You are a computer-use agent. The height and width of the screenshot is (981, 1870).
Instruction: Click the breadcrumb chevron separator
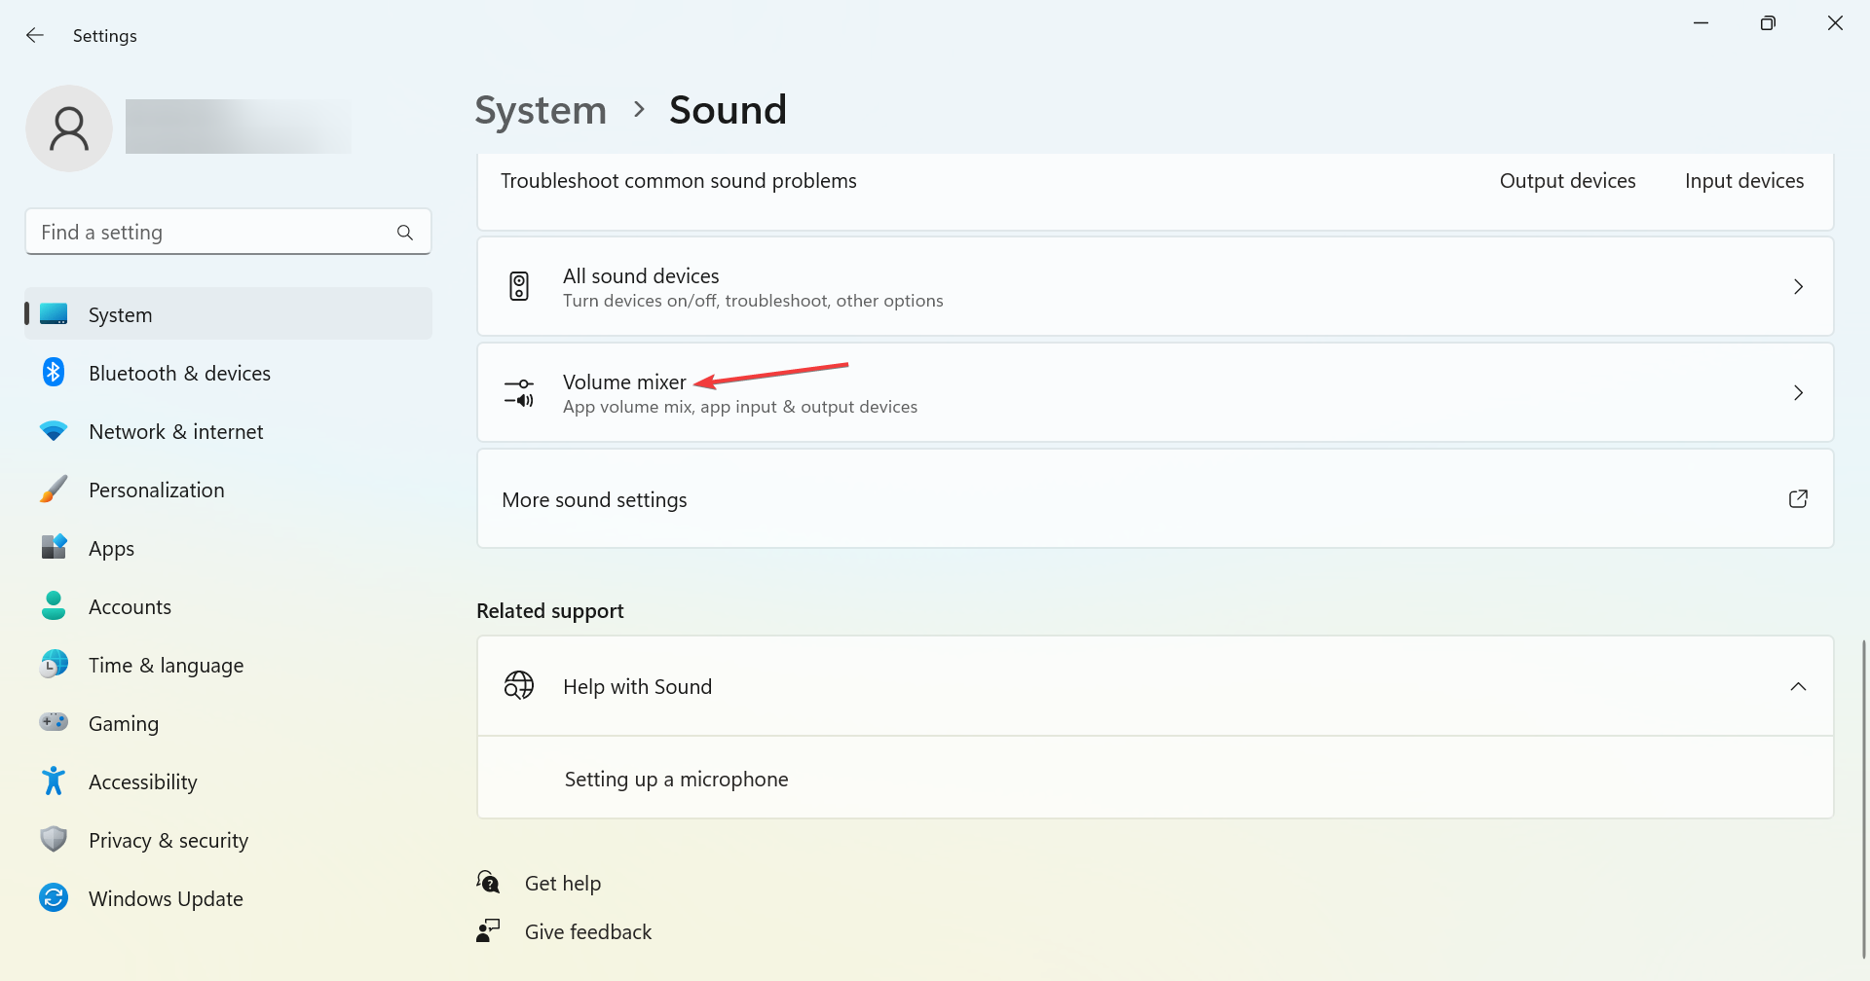pyautogui.click(x=639, y=110)
